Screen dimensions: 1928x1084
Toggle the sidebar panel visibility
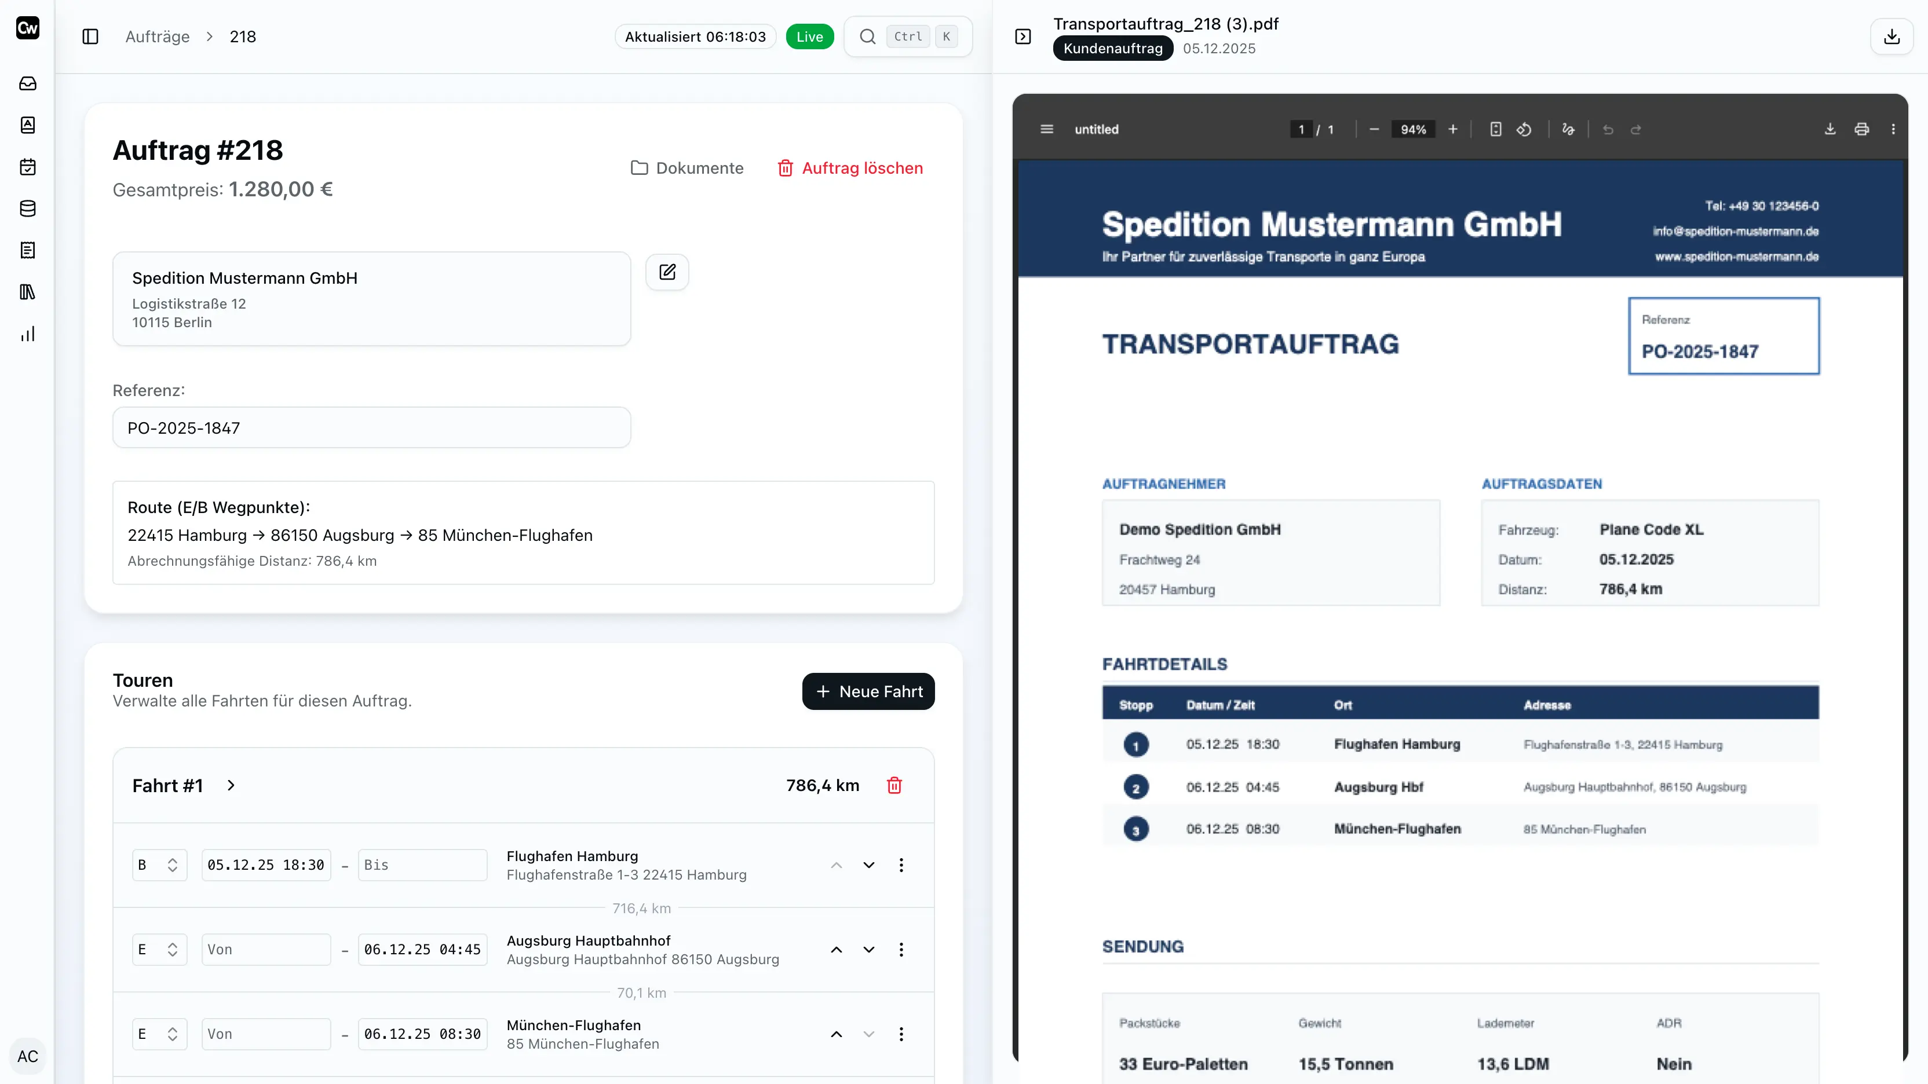click(x=90, y=36)
